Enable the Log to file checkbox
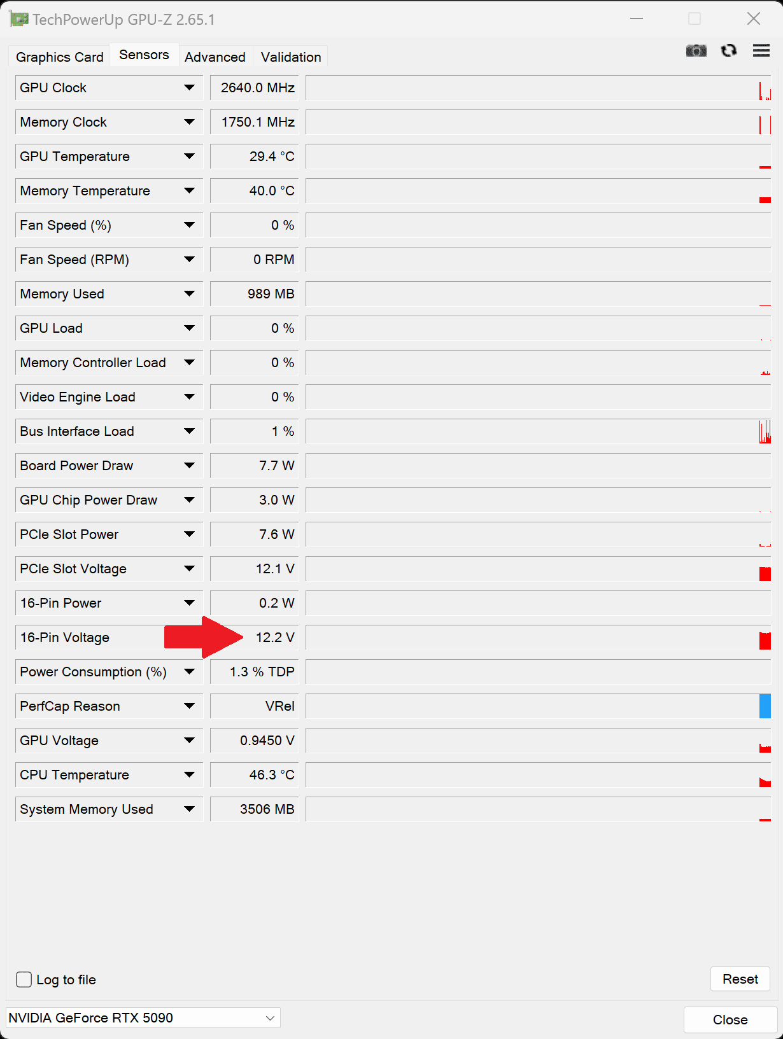This screenshot has height=1039, width=783. coord(24,979)
